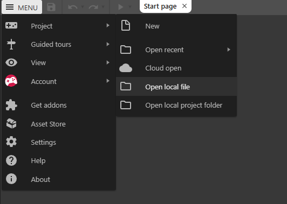Screen dimensions: 287x204
Task: Click the redo arrow icon
Action: pos(93,7)
